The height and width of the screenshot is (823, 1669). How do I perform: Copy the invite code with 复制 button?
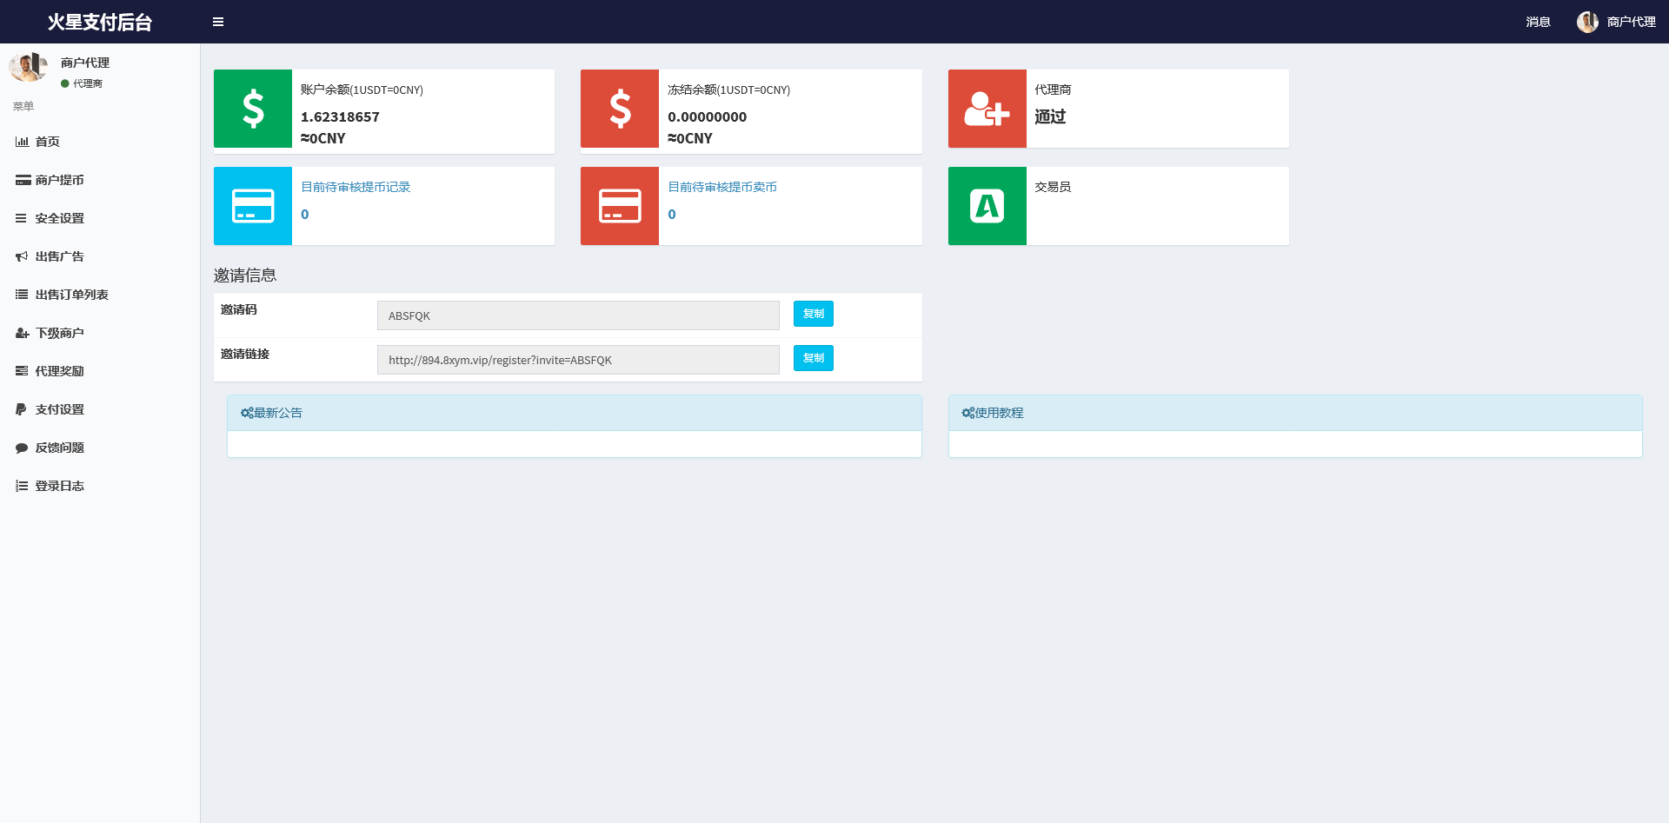click(813, 314)
